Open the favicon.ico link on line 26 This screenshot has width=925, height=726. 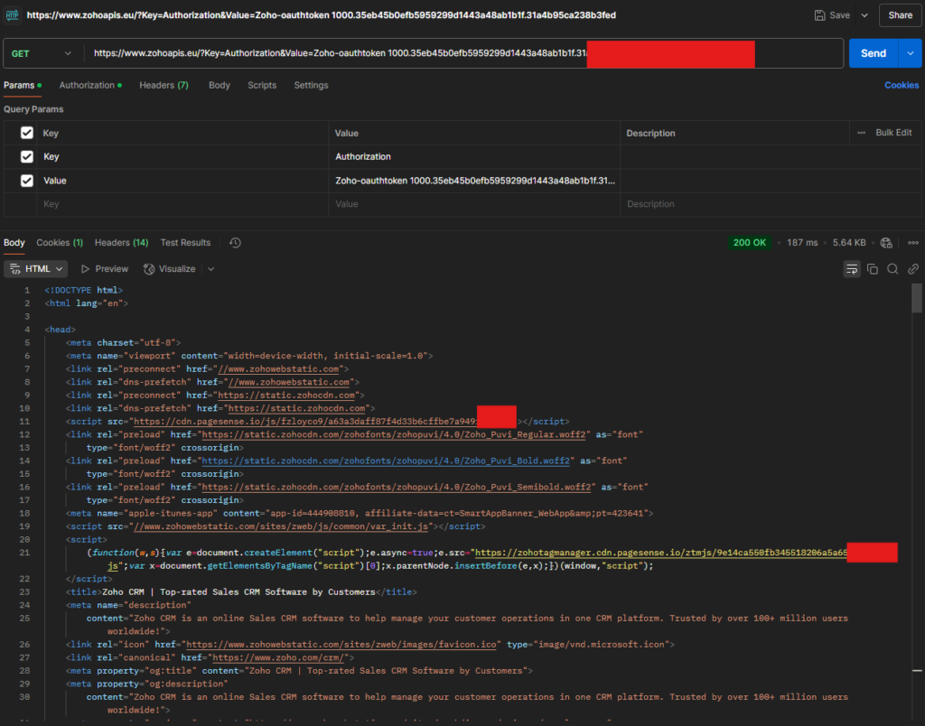pyautogui.click(x=341, y=645)
